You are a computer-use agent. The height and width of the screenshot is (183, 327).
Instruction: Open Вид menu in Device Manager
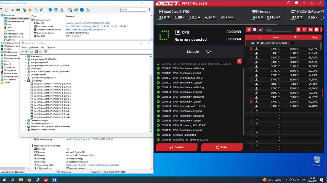click(x=42, y=47)
